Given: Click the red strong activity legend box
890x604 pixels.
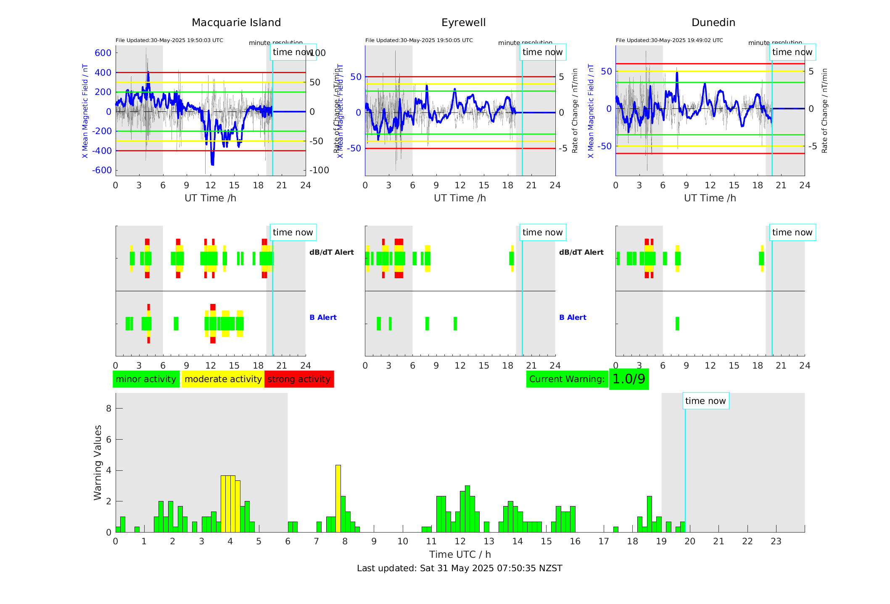Looking at the screenshot, I should click(299, 379).
